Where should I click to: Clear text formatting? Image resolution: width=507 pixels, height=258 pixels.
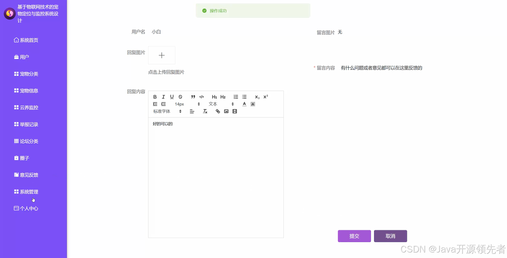pos(205,111)
